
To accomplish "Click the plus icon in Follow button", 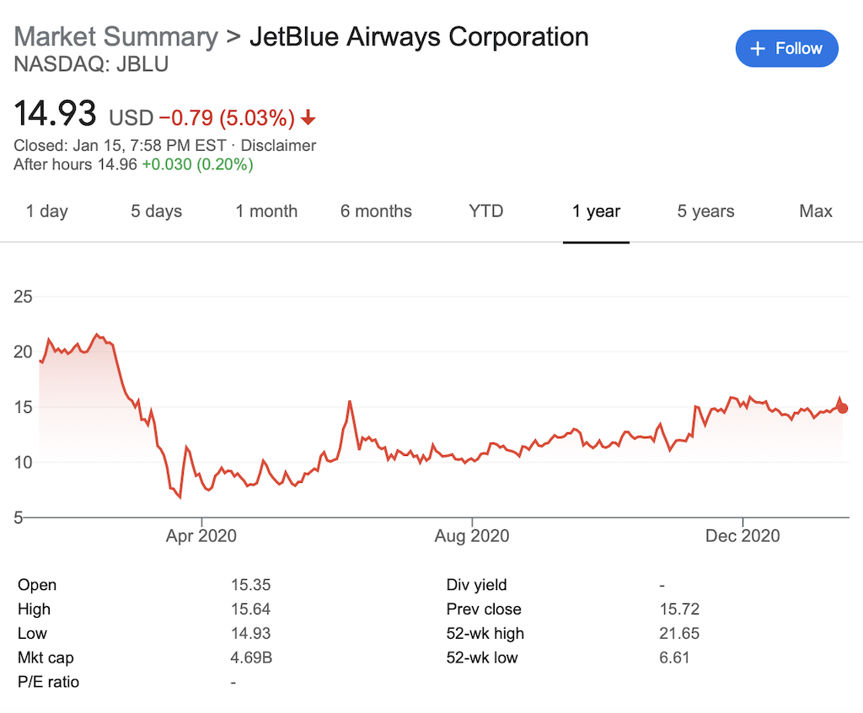I will pyautogui.click(x=758, y=49).
